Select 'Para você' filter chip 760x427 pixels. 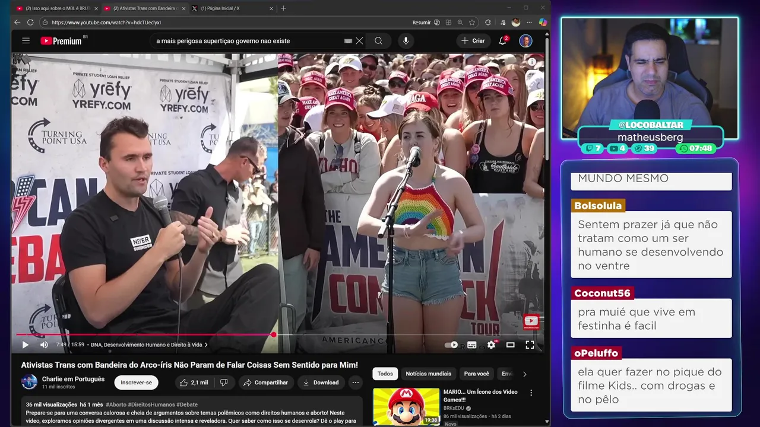477,374
